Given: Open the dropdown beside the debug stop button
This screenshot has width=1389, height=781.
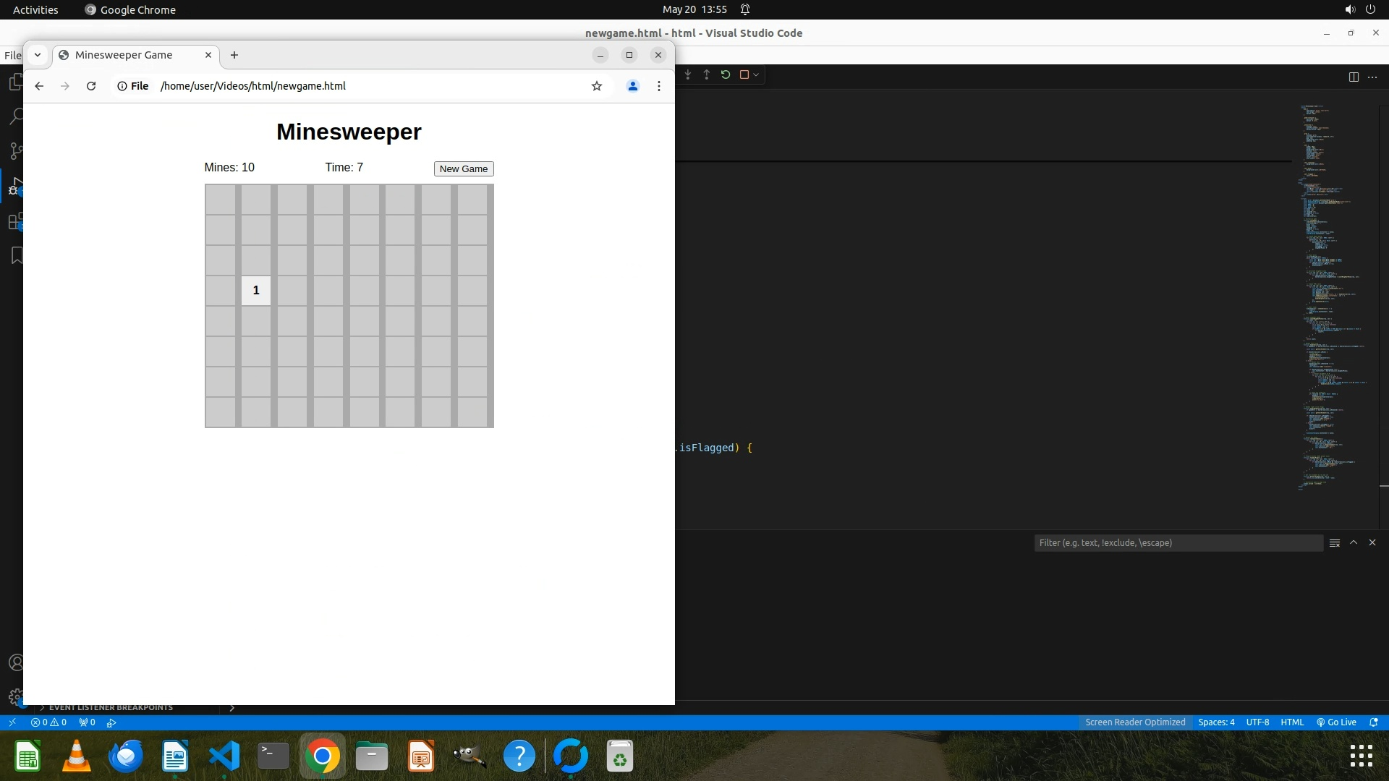Looking at the screenshot, I should coord(756,74).
